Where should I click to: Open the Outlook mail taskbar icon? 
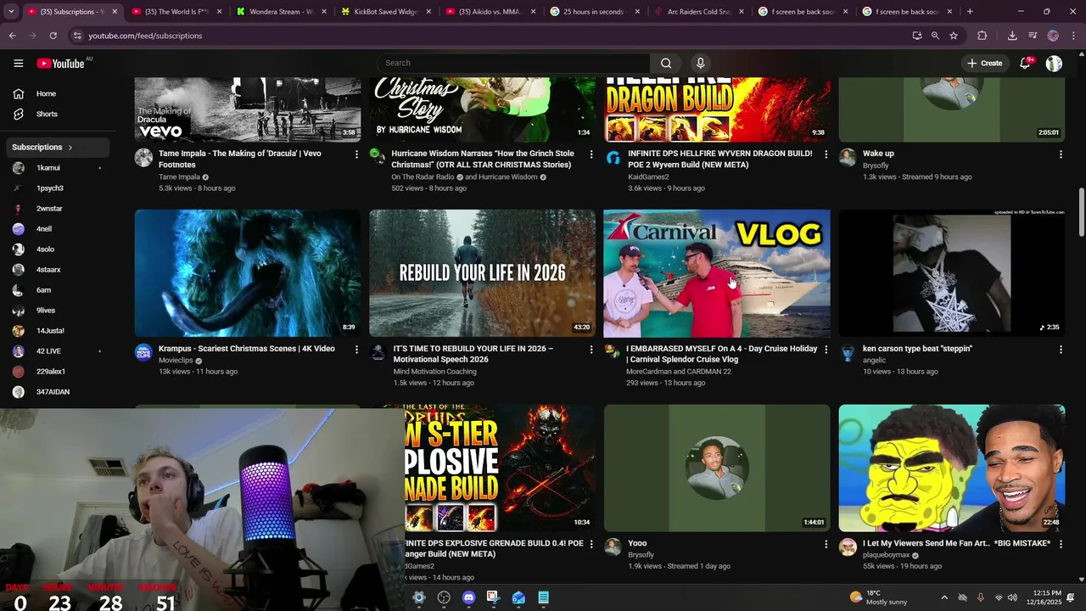tap(518, 597)
